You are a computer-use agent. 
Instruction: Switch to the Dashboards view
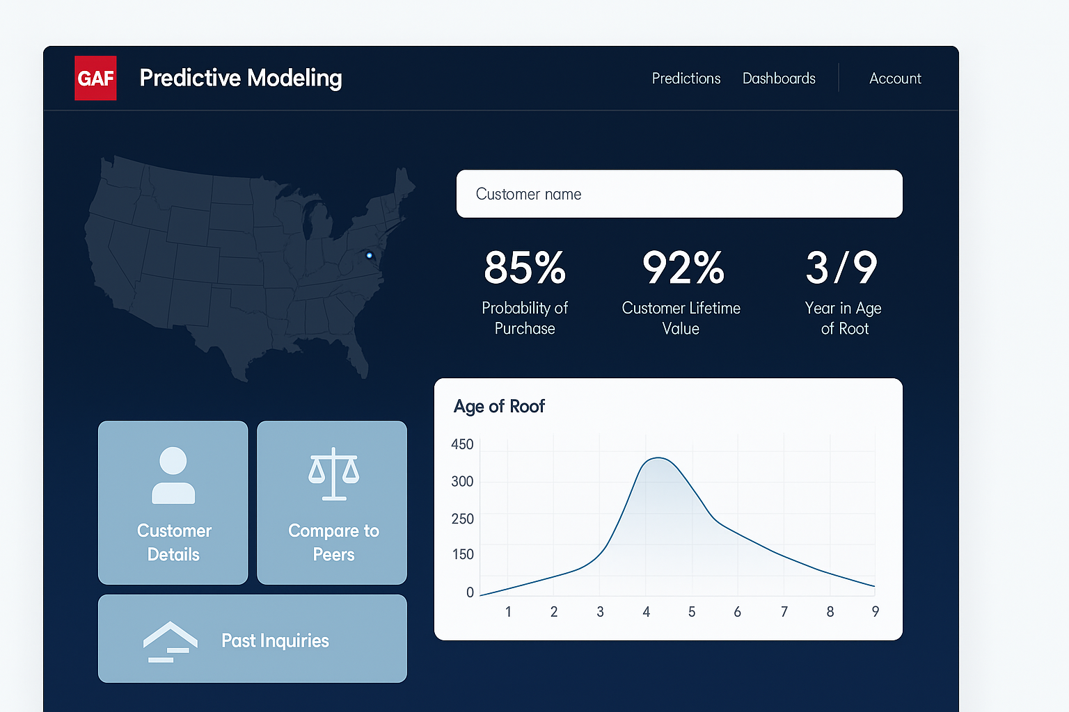pos(779,78)
